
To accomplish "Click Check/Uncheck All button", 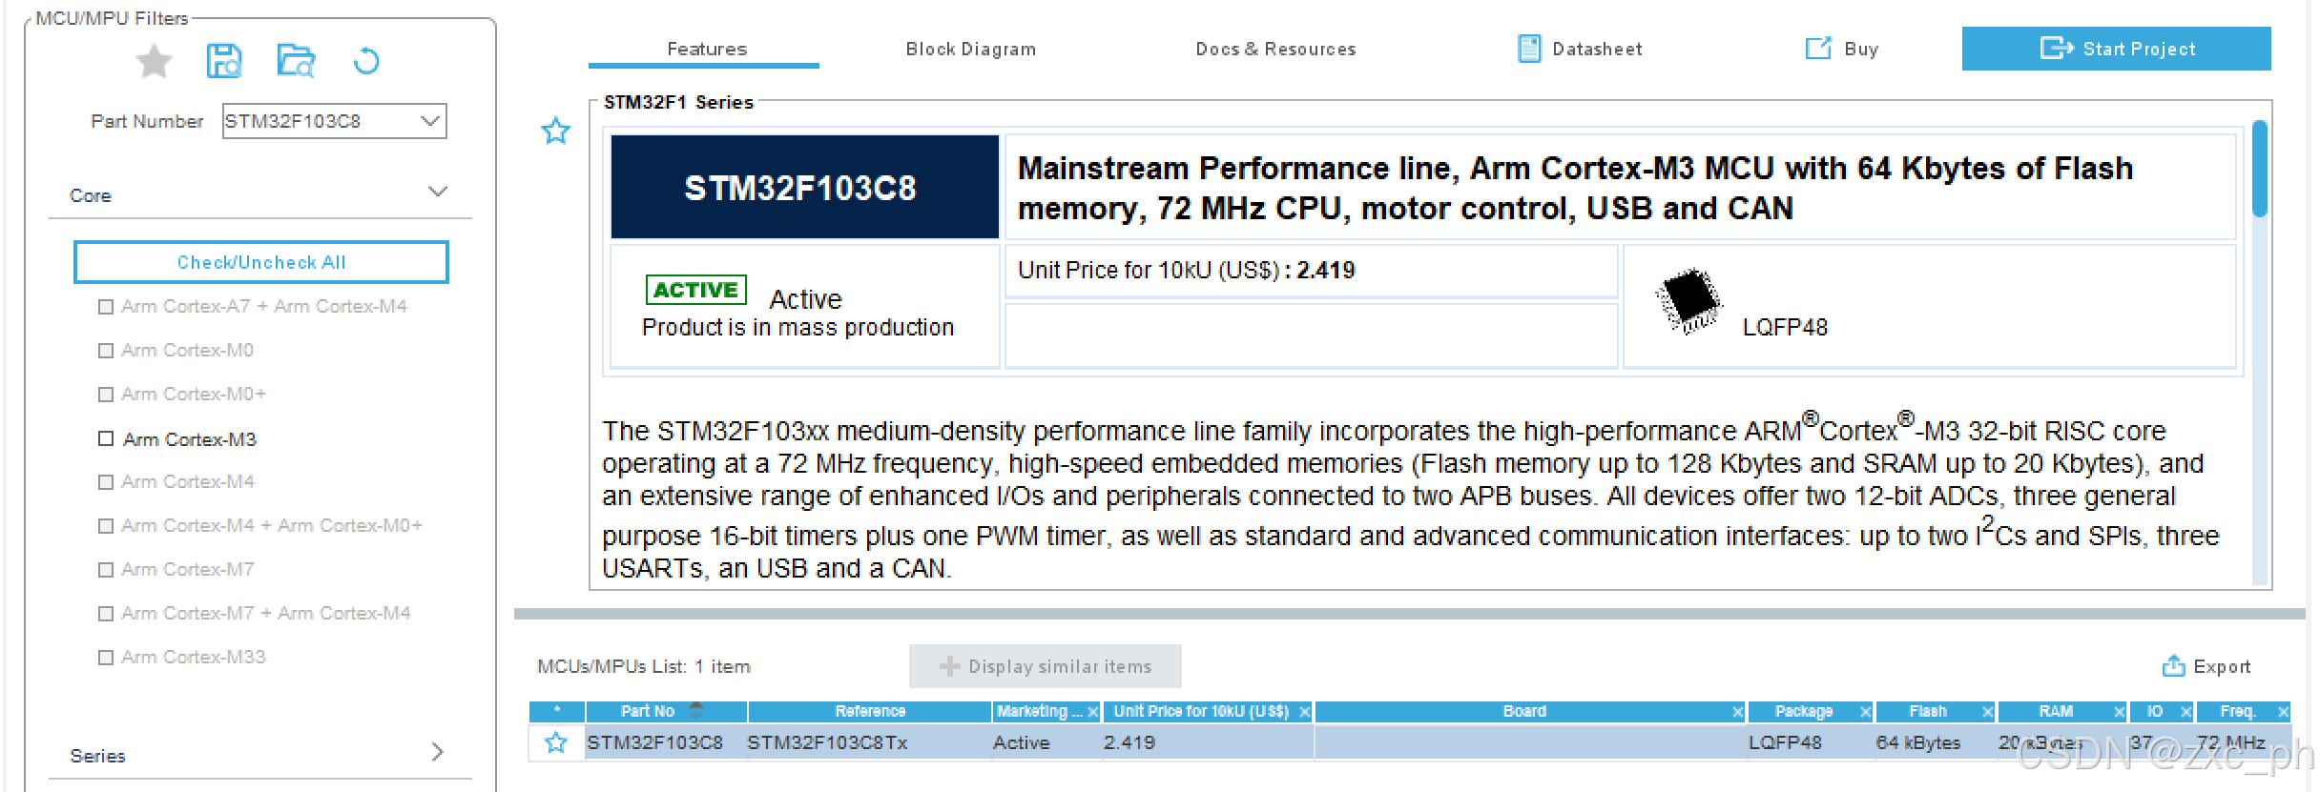I will click(261, 262).
